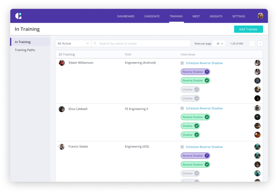The image size is (278, 193).
Task: Click the purple pending Reverse Shadow badge for Edwin
Action: point(195,72)
